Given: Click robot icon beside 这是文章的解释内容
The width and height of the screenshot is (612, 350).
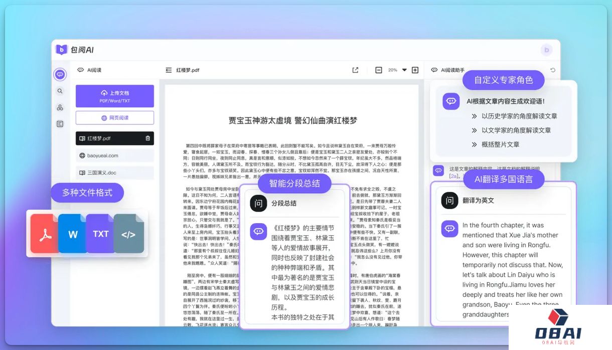Looking at the screenshot, I should tap(438, 170).
